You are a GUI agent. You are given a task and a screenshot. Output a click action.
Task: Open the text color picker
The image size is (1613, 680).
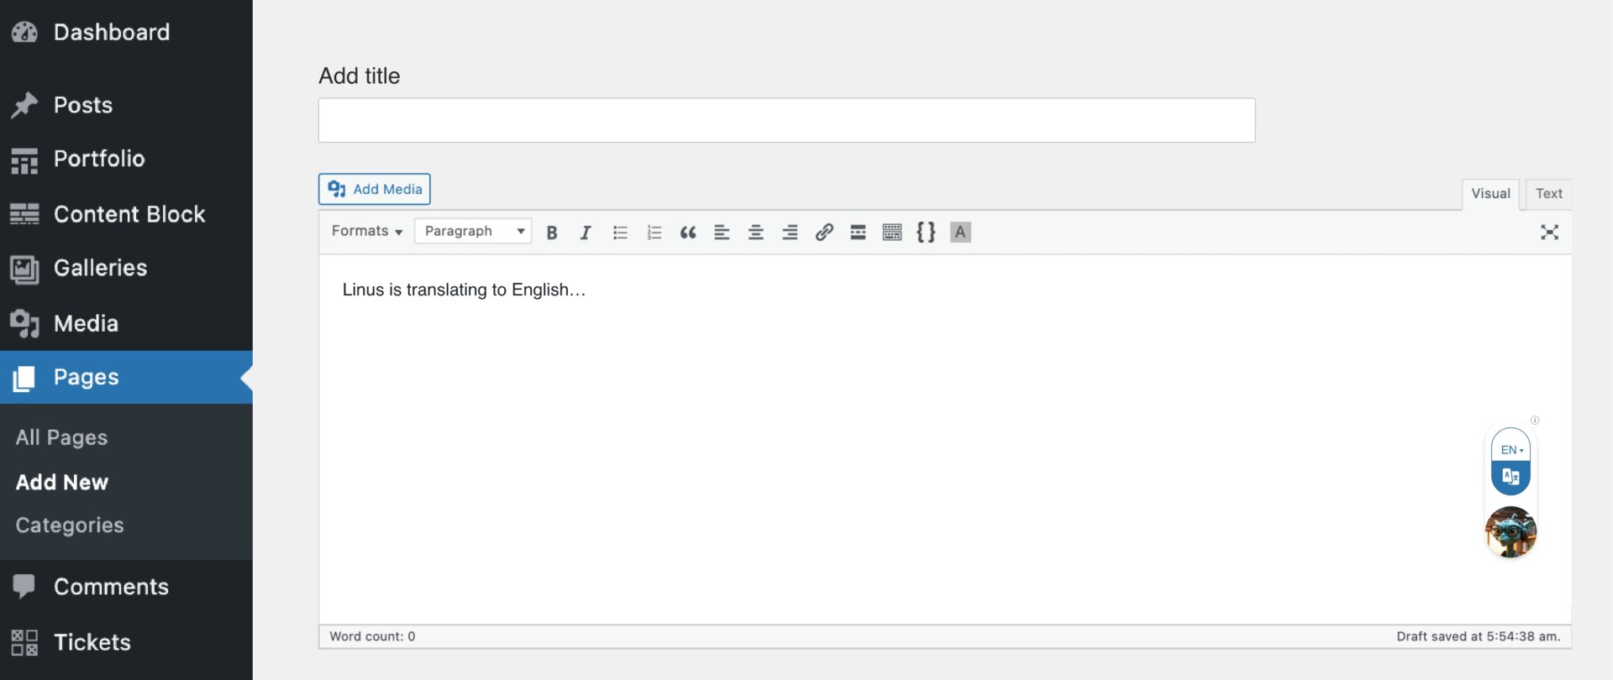[960, 233]
